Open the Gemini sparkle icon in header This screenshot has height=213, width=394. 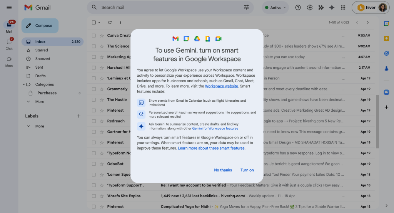click(x=332, y=8)
